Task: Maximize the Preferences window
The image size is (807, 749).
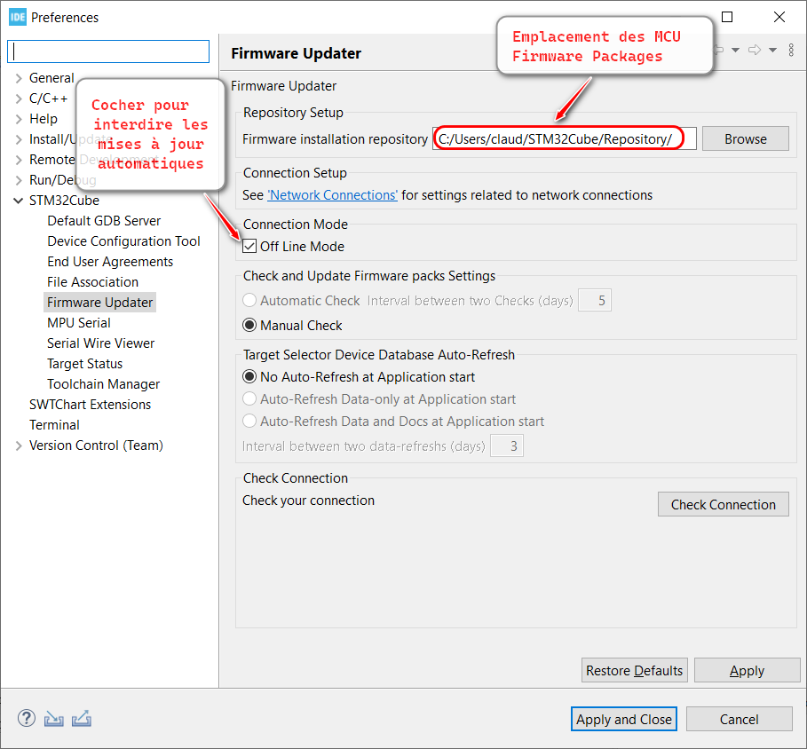Action: pyautogui.click(x=727, y=17)
